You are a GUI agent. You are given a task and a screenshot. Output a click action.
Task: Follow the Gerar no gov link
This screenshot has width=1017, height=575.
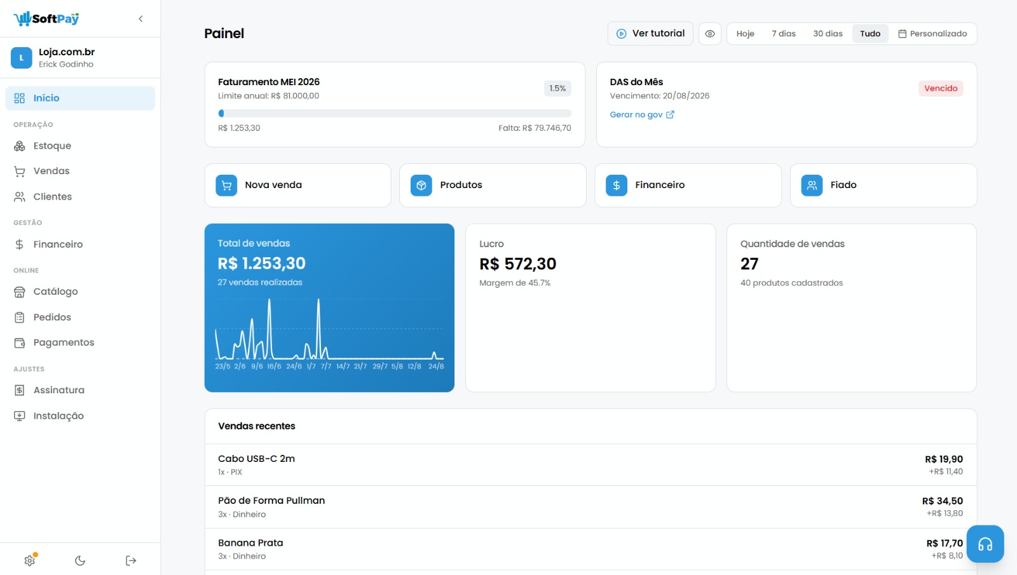point(642,115)
